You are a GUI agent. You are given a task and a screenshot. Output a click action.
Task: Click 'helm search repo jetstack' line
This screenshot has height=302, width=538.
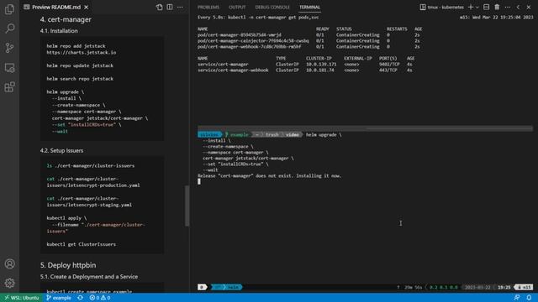[x=80, y=79]
